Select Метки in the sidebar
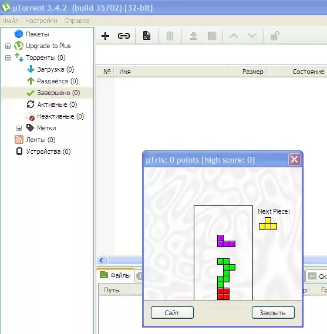 [x=46, y=128]
